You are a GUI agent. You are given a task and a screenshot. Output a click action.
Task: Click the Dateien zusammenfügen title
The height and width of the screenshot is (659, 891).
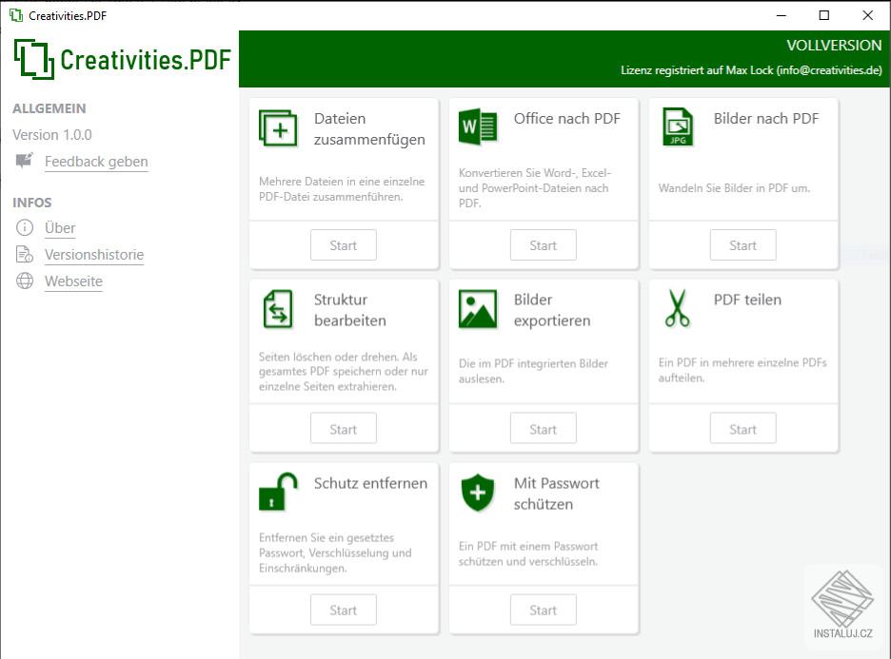coord(369,128)
